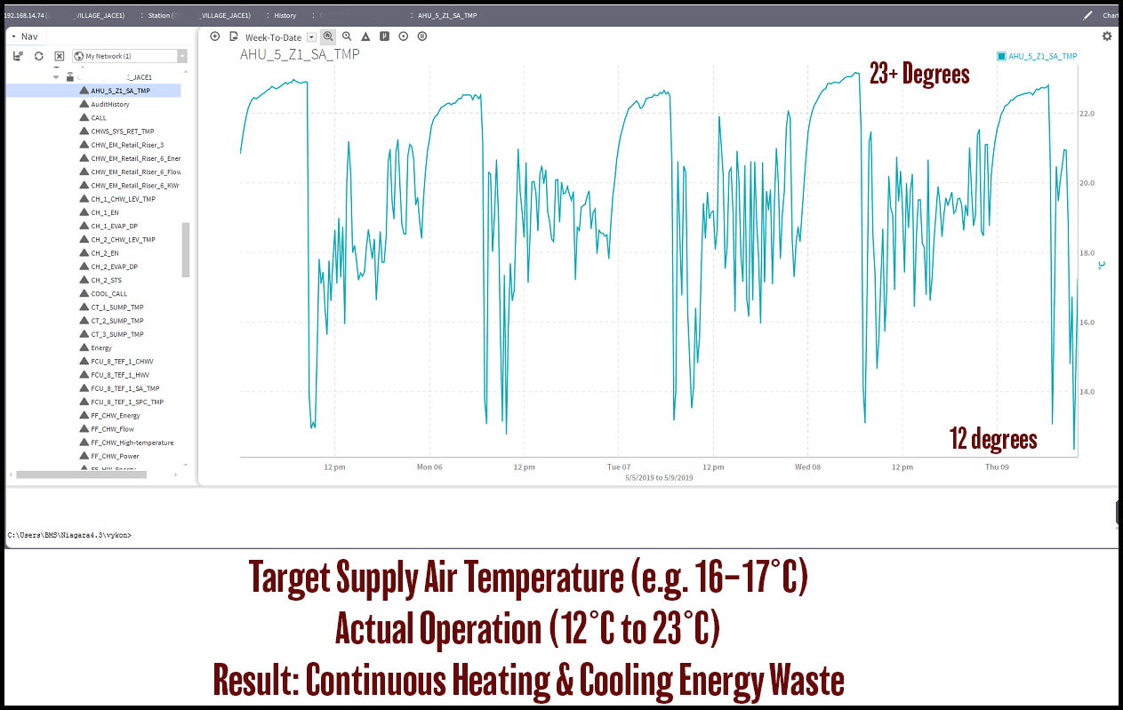Click the pause live updates icon
This screenshot has width=1123, height=710.
coord(421,36)
